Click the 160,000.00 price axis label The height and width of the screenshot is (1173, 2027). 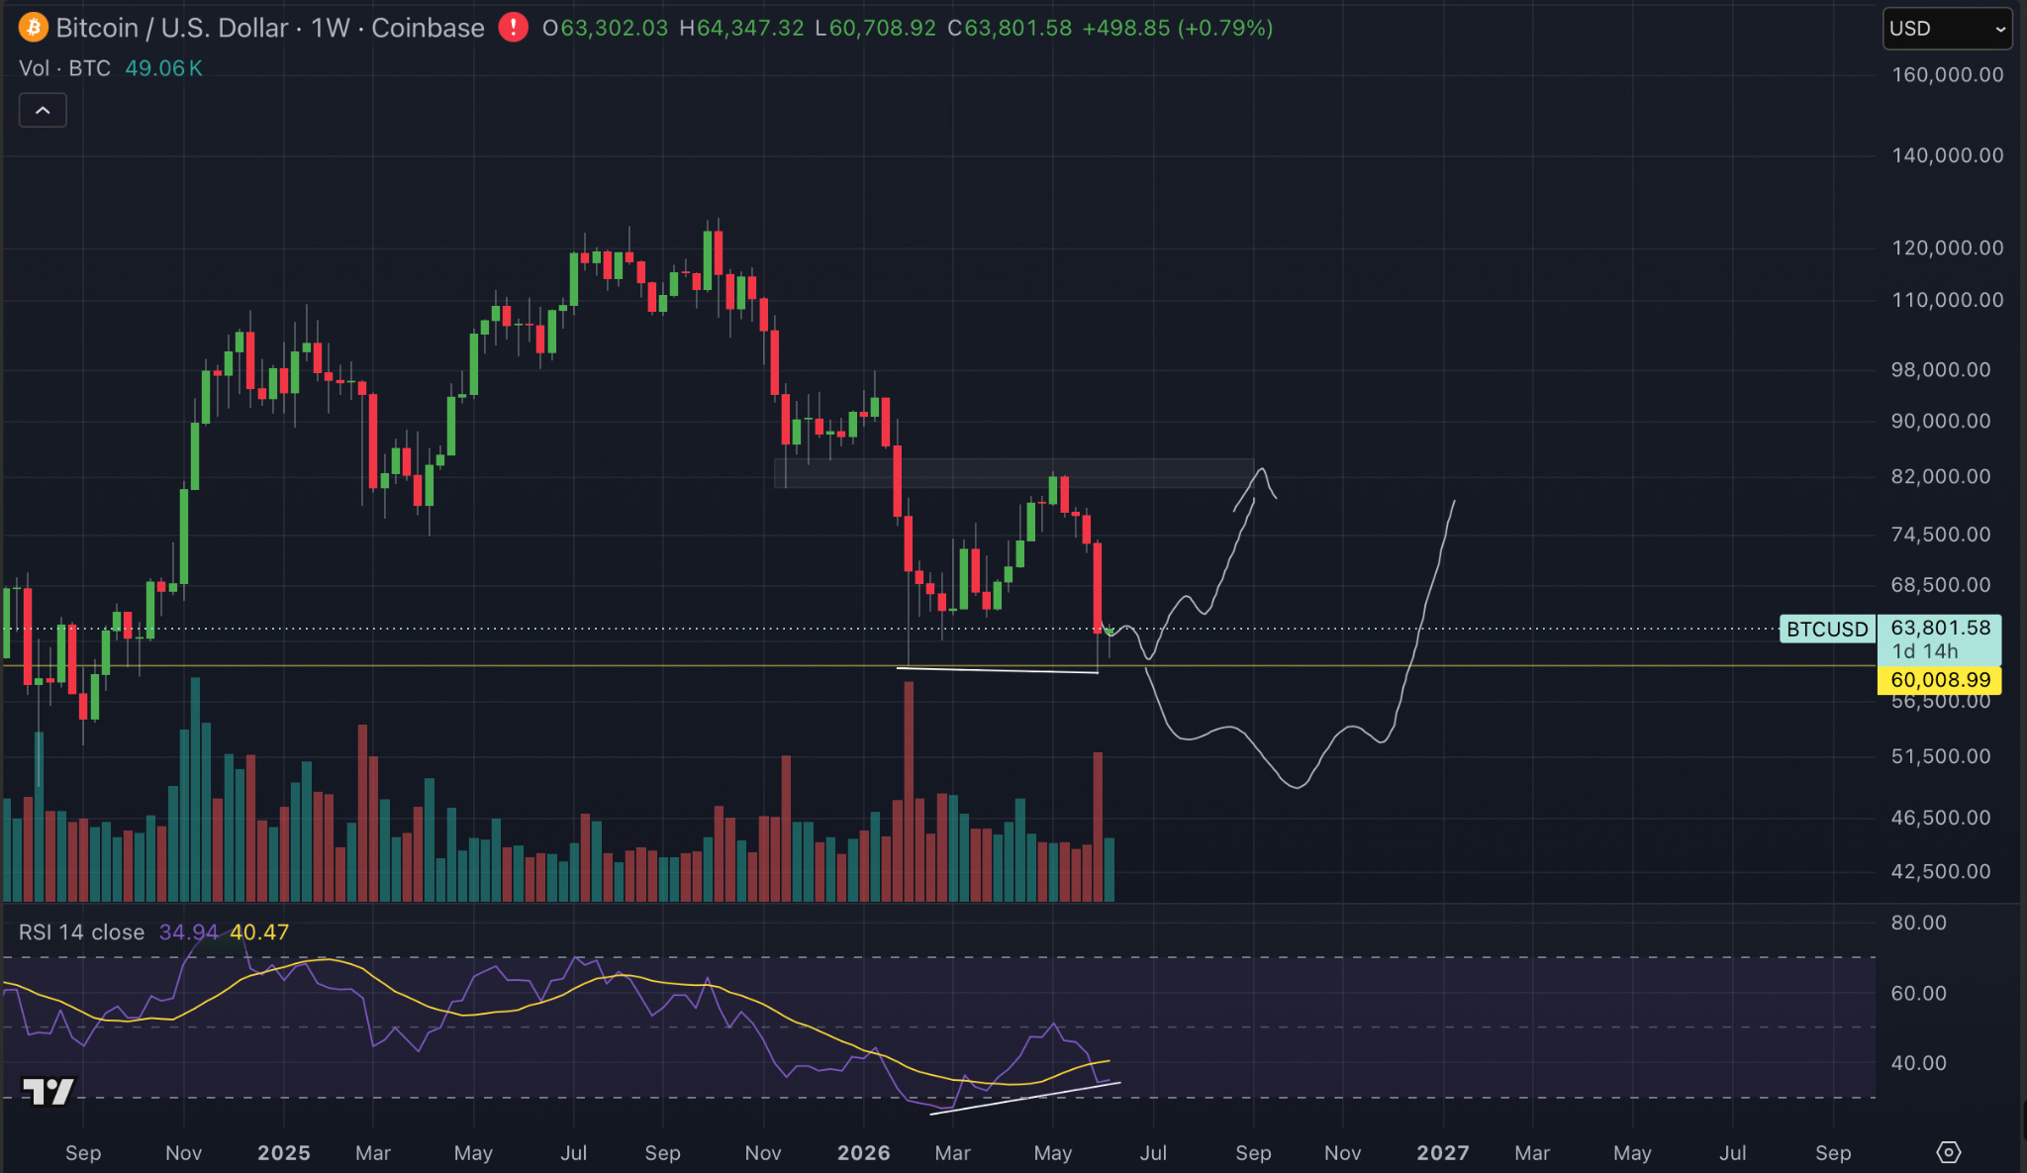pos(1947,75)
